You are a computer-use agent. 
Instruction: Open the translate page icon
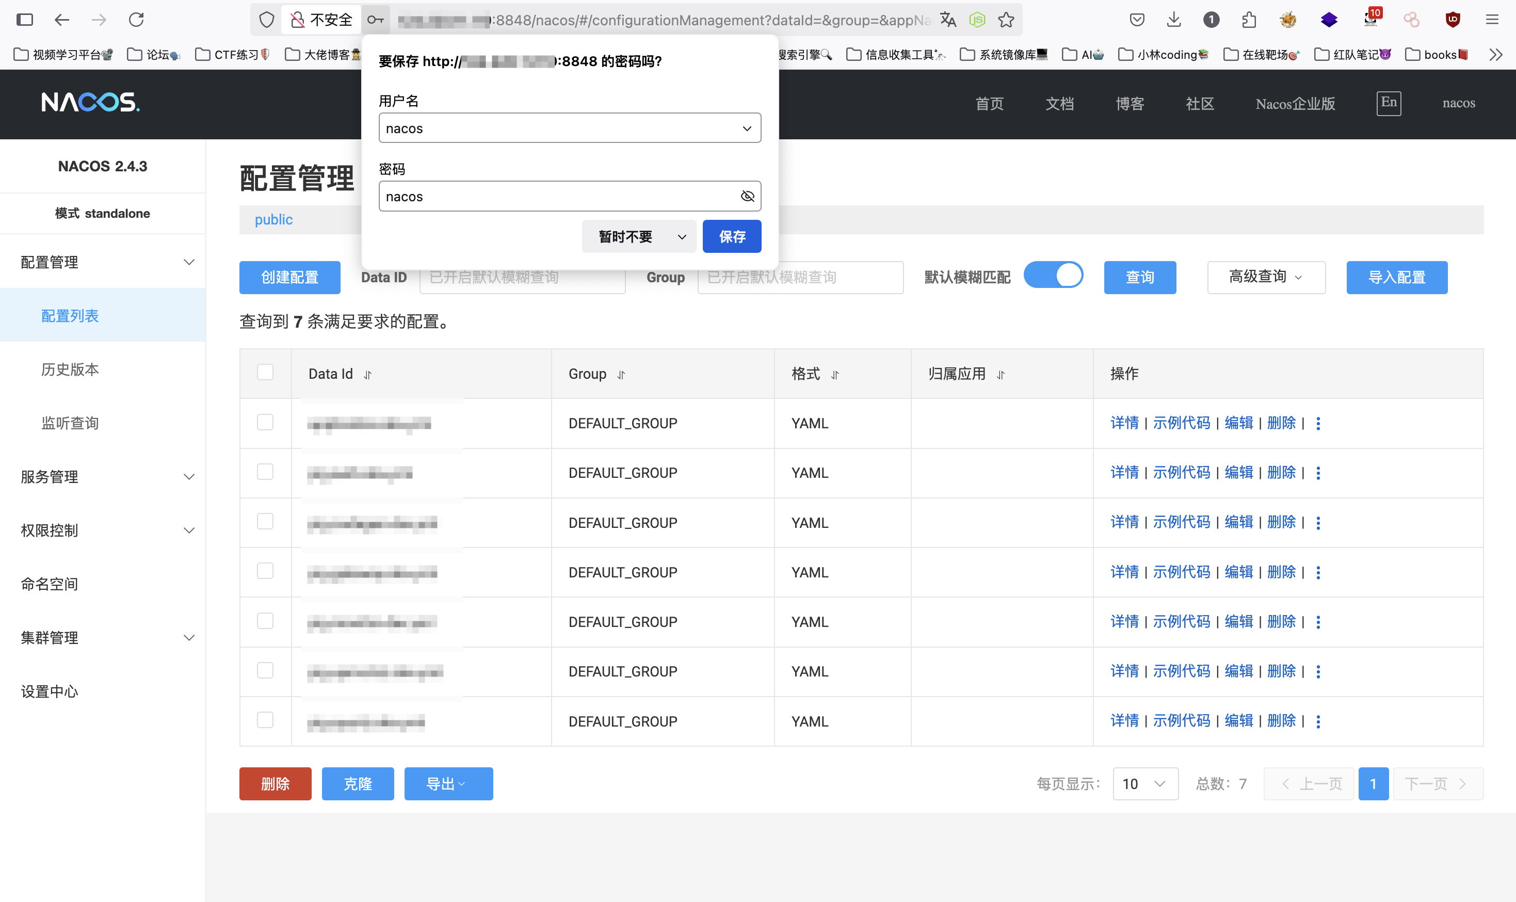pos(948,20)
